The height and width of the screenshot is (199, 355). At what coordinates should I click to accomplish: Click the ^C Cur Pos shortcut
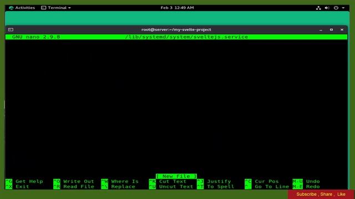pyautogui.click(x=262, y=181)
